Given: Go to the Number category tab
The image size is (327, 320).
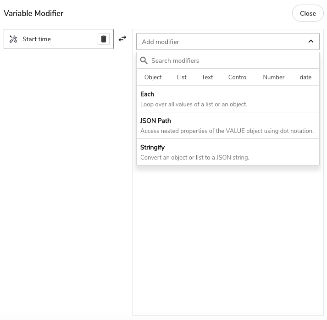Looking at the screenshot, I should pos(274,77).
